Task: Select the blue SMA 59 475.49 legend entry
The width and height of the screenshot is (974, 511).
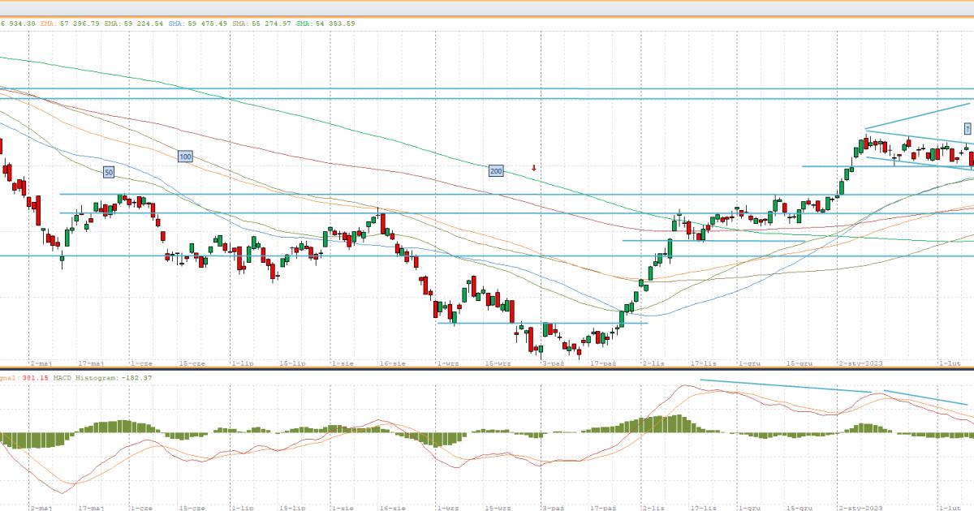Action: click(x=200, y=24)
